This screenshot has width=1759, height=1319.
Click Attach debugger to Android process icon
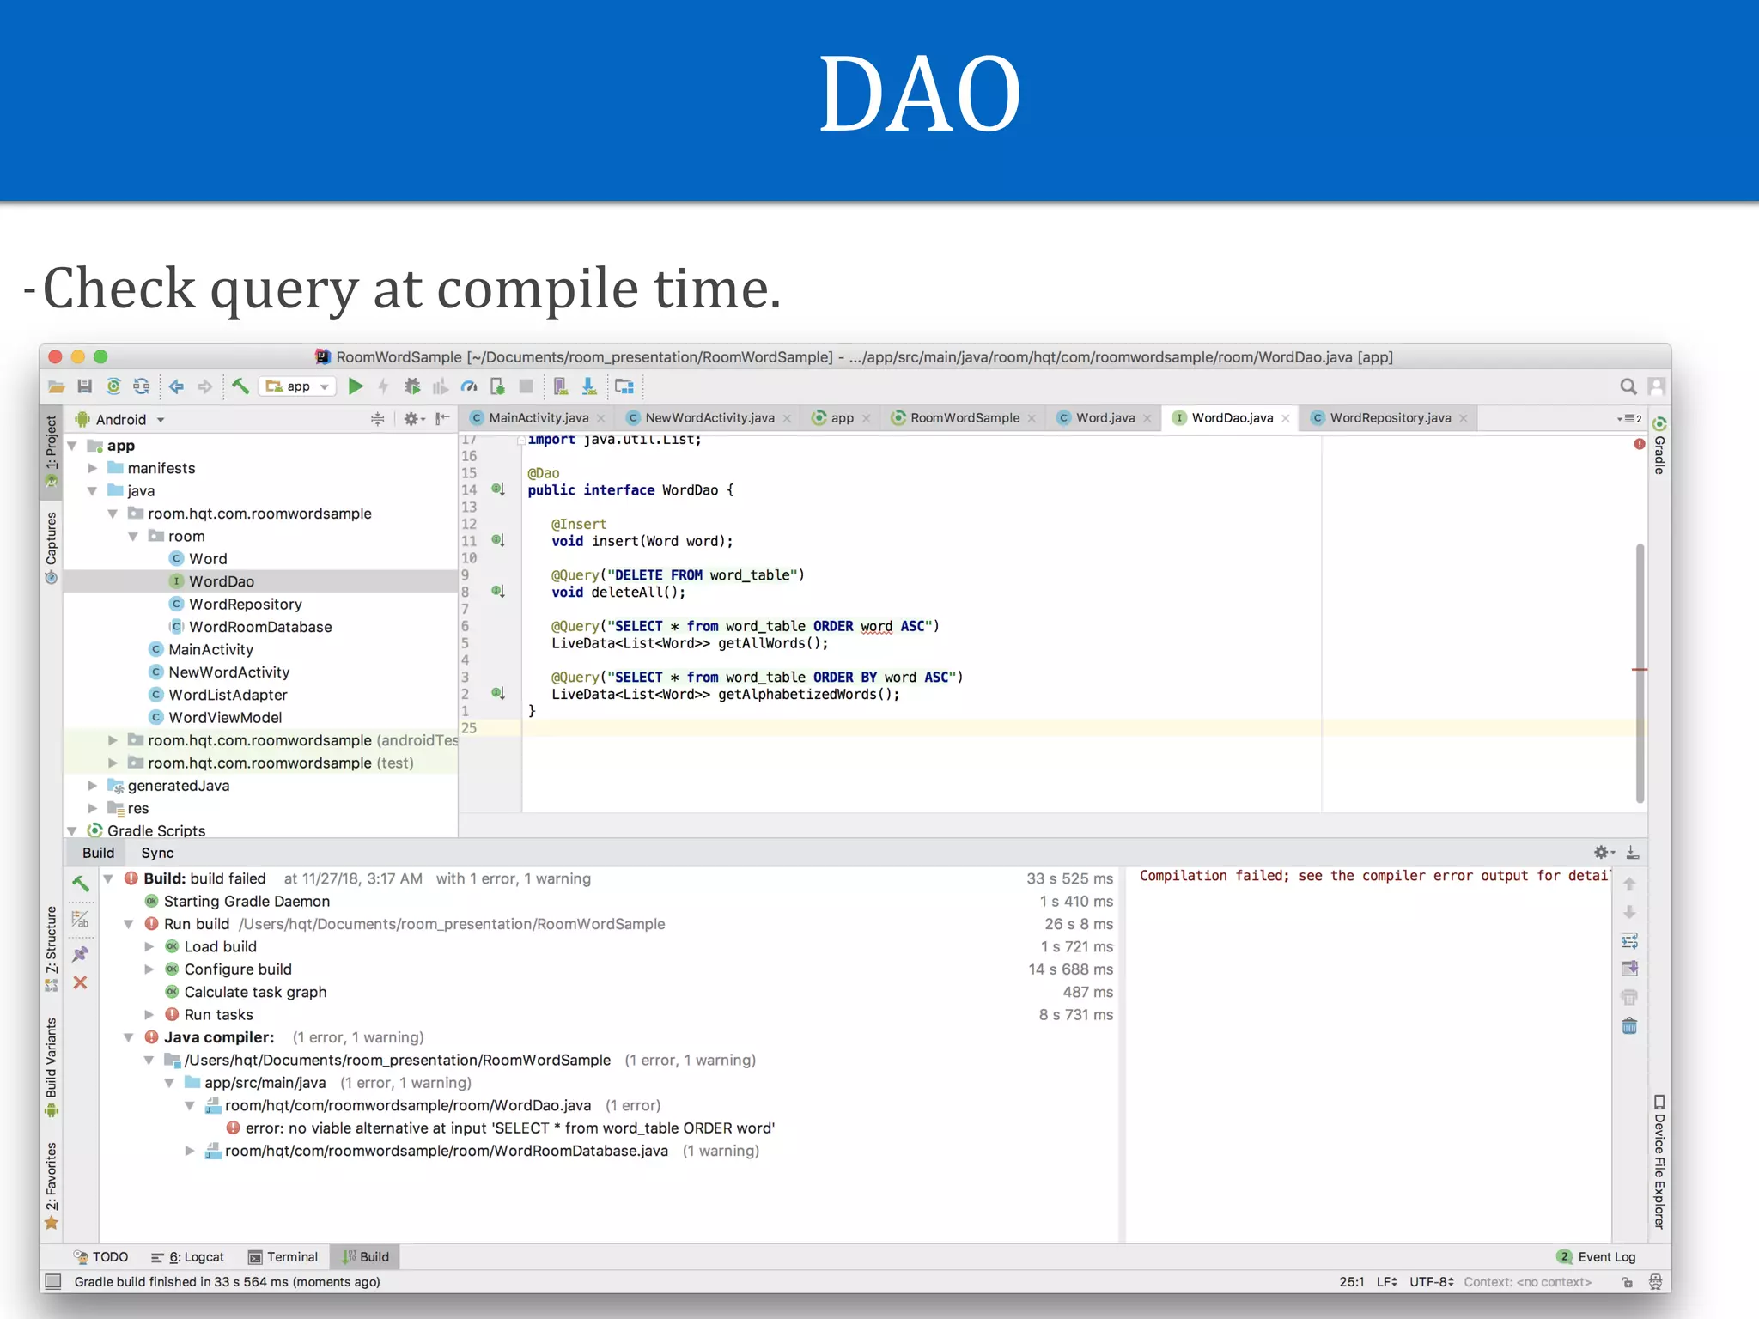coord(497,386)
